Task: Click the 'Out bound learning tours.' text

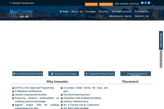Action: 77,95
